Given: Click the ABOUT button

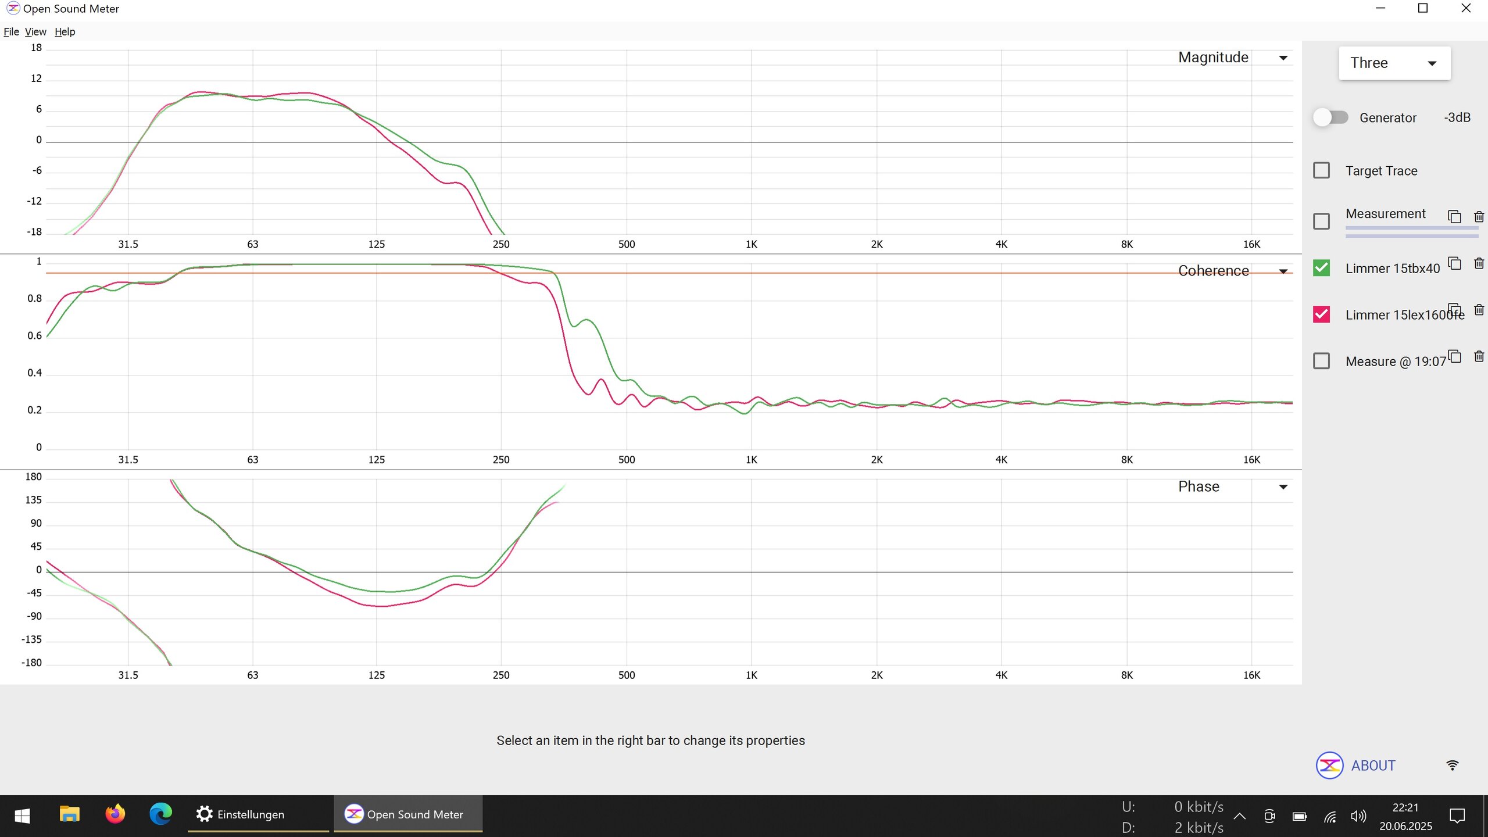Looking at the screenshot, I should point(1373,766).
